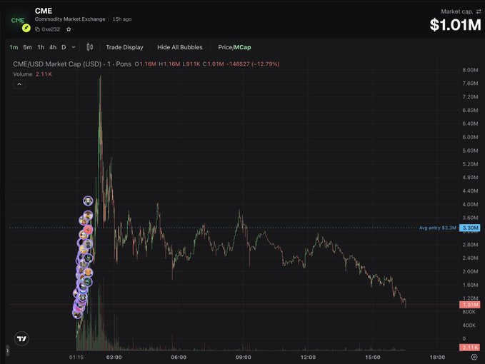The image size is (485, 364).
Task: Switch chart to 4h interval
Action: pyautogui.click(x=53, y=47)
